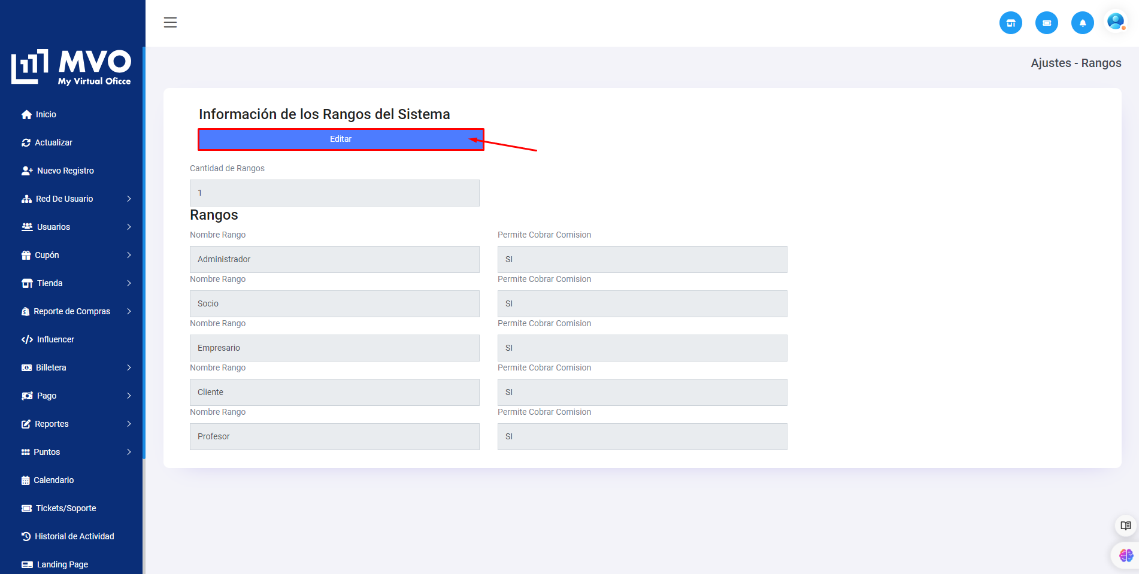Go to Inicio in the sidebar
This screenshot has height=574, width=1139.
[46, 114]
